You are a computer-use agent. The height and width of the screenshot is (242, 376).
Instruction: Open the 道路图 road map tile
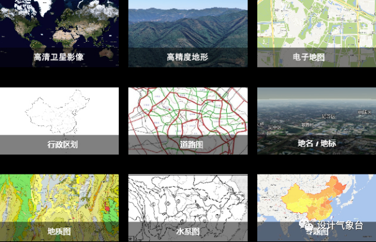188,121
